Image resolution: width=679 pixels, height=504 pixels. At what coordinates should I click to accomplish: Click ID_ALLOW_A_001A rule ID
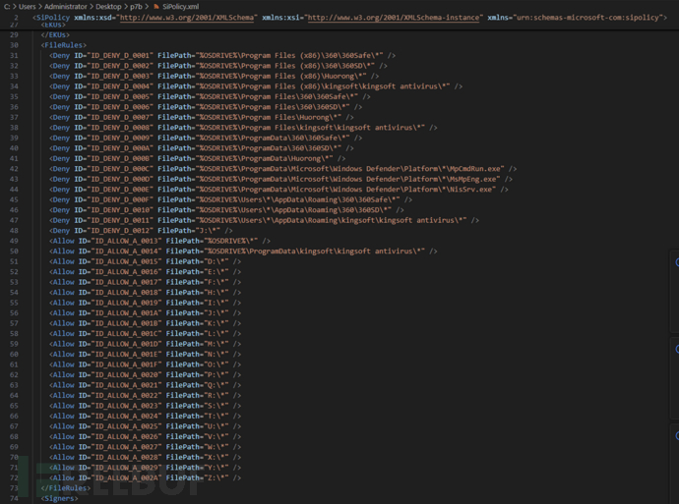click(x=124, y=313)
